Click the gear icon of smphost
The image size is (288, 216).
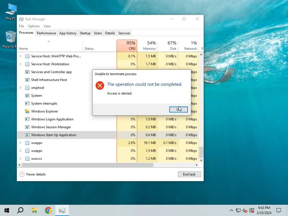click(27, 88)
